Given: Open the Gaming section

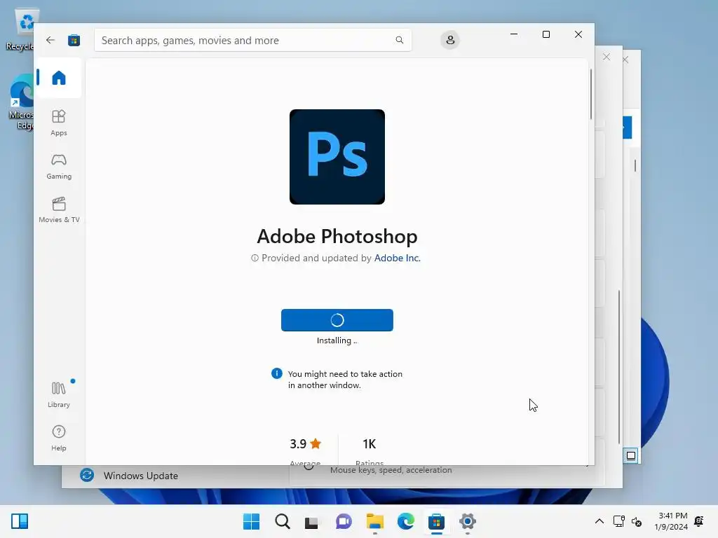Looking at the screenshot, I should (x=59, y=167).
